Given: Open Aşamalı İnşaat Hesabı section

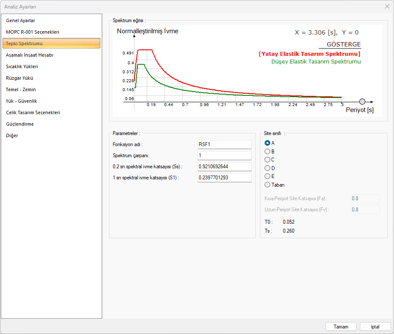Looking at the screenshot, I should point(29,55).
